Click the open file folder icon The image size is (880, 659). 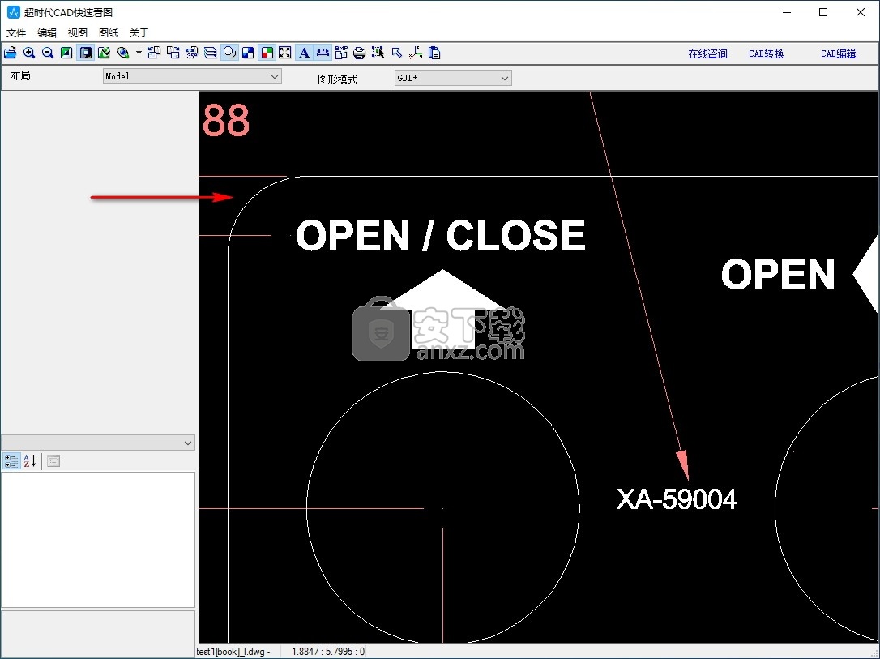click(x=10, y=53)
